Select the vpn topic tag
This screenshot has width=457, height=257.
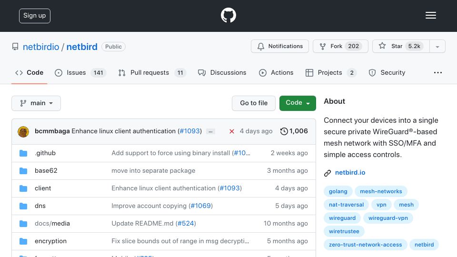coord(381,205)
